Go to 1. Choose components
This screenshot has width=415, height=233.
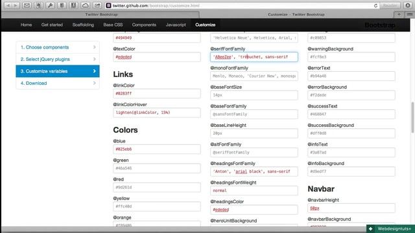58,47
